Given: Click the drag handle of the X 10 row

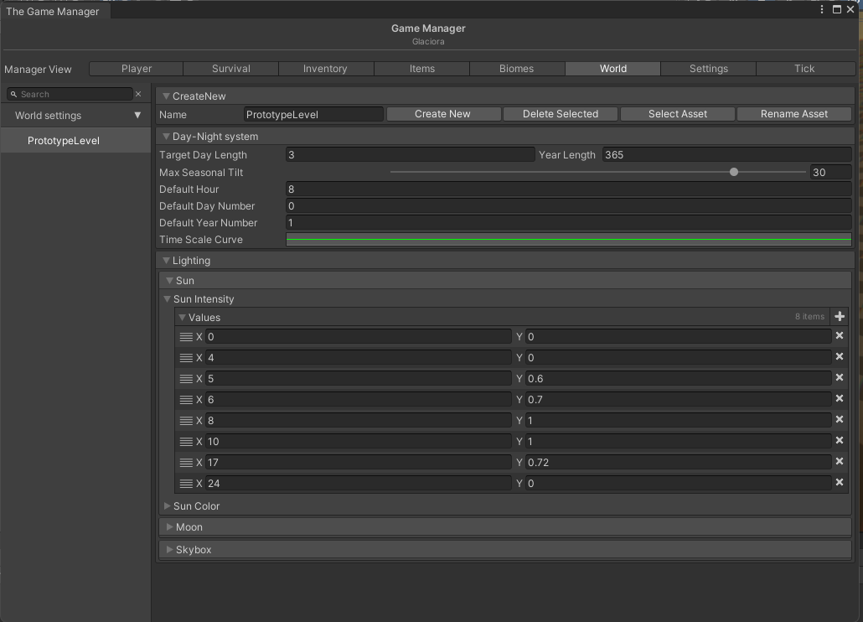Looking at the screenshot, I should point(186,441).
